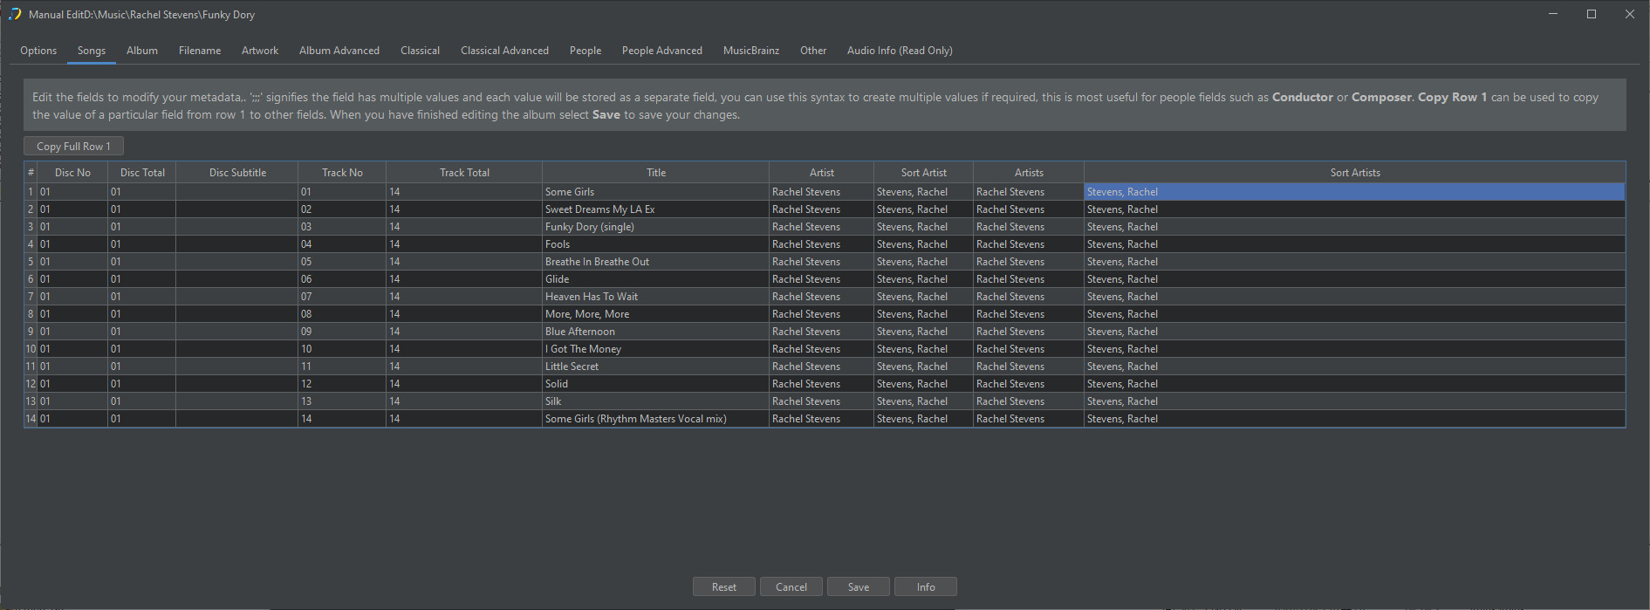
Task: Go to Audio Info (Read Only) tab
Action: [899, 51]
